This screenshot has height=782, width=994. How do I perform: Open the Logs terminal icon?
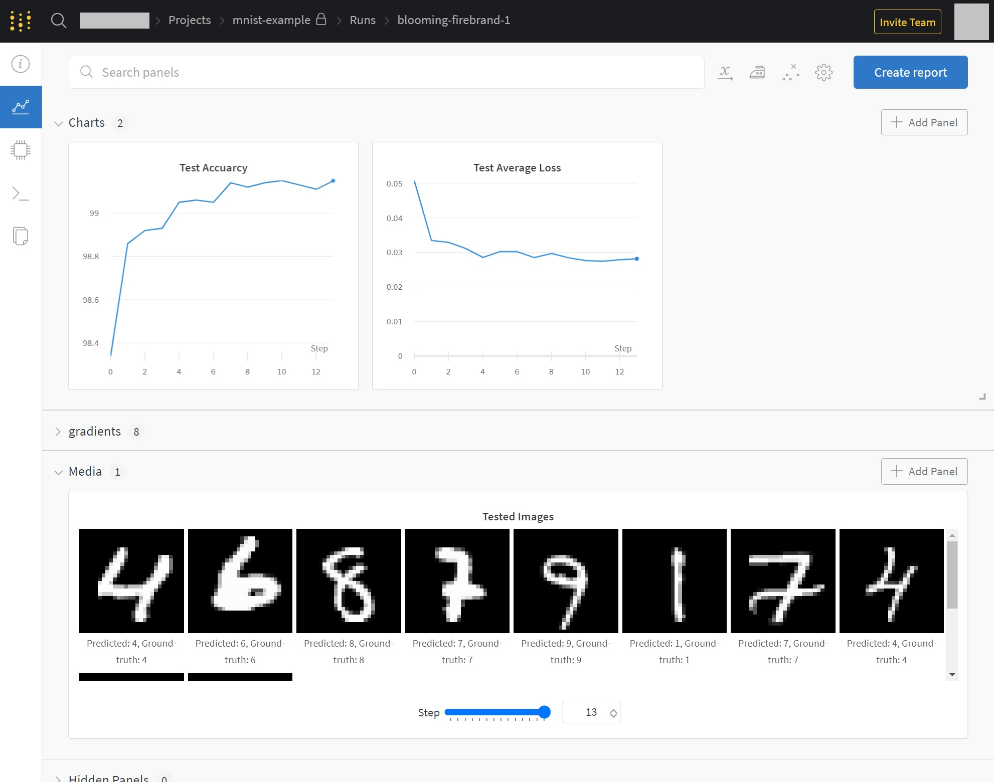[21, 193]
